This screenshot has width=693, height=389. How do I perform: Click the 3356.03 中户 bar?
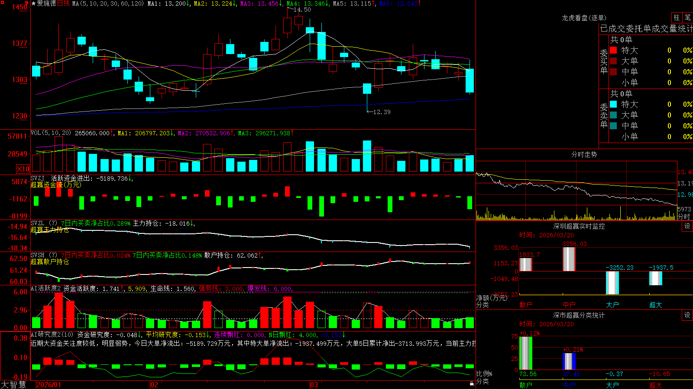(x=569, y=259)
